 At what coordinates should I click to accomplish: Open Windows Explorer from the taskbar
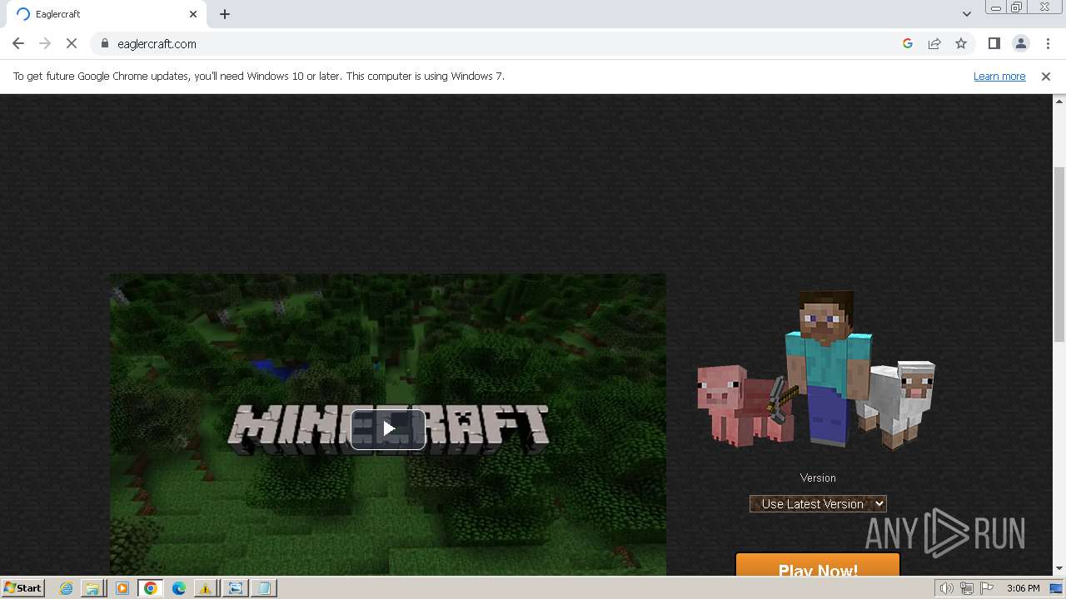pyautogui.click(x=93, y=588)
